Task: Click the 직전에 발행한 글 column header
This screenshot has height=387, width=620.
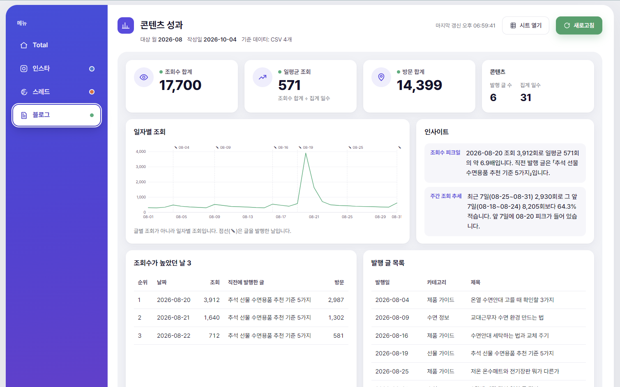Action: (x=246, y=282)
